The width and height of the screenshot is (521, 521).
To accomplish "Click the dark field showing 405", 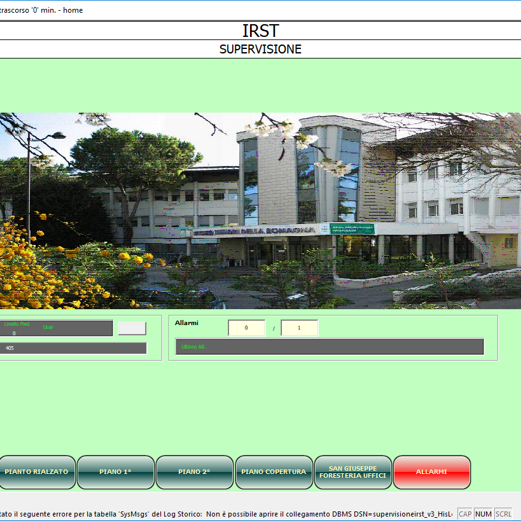I will (73, 348).
